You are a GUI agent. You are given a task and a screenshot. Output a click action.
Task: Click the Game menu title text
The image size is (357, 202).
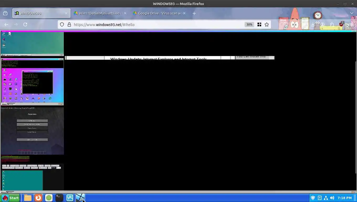click(32, 114)
